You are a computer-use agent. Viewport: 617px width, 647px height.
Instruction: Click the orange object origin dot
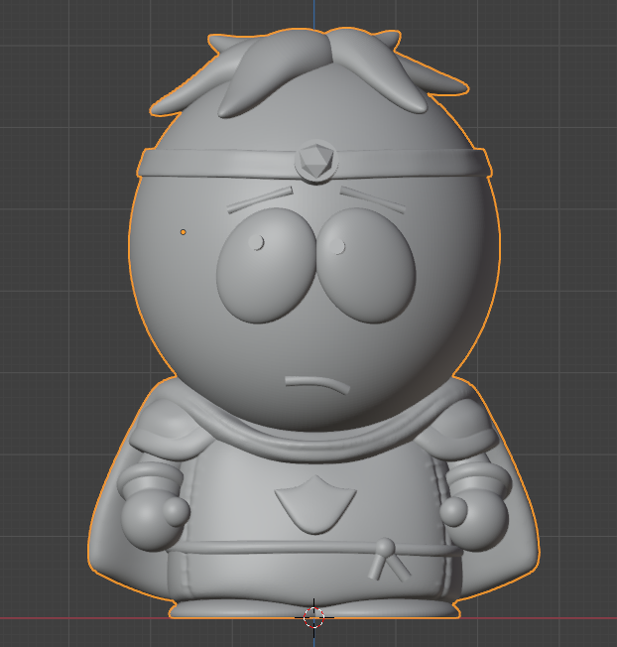click(184, 232)
